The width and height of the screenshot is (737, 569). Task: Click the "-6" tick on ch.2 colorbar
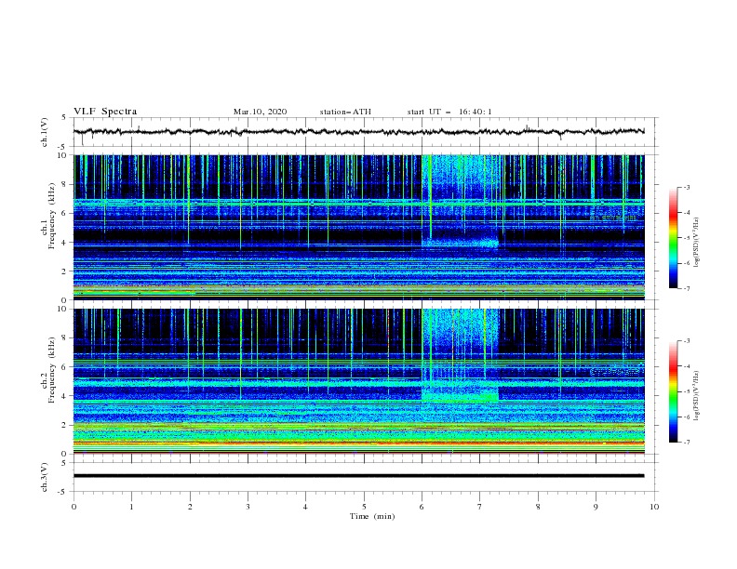coord(686,417)
